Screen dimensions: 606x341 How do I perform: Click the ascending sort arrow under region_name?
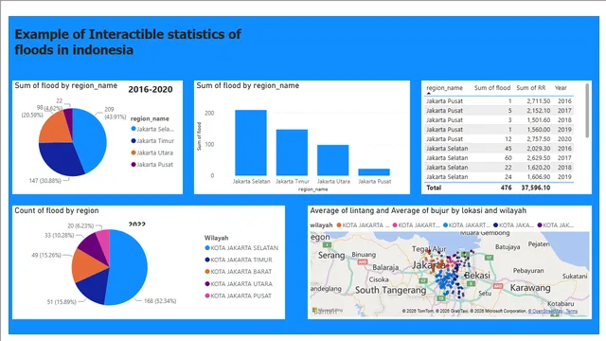tap(428, 93)
